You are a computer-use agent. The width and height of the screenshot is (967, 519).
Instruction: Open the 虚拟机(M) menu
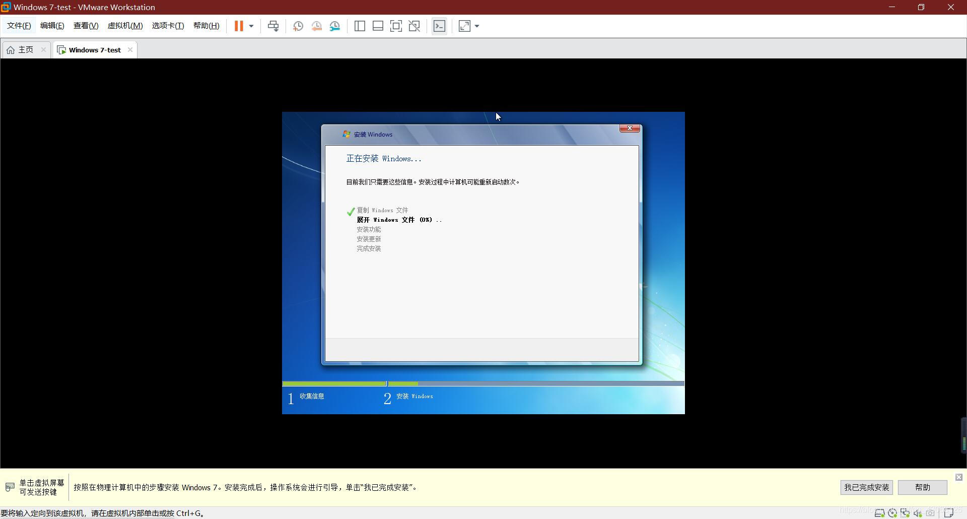pos(125,26)
